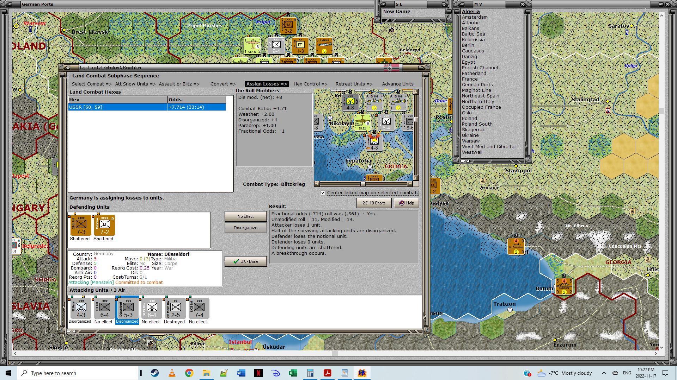Select Ukraine in the map views list
Image resolution: width=677 pixels, height=380 pixels.
click(470, 135)
